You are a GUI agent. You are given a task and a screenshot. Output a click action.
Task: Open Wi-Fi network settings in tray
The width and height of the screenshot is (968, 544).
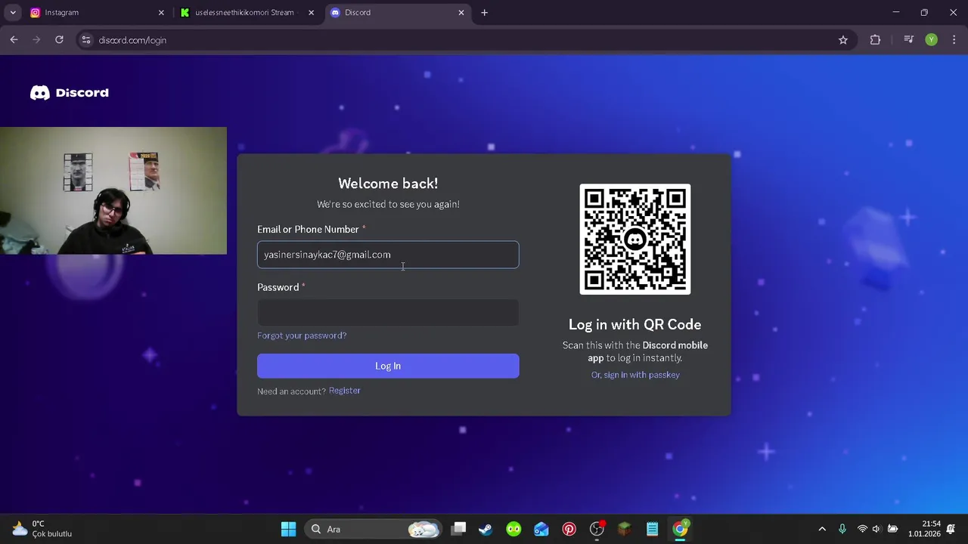click(862, 529)
